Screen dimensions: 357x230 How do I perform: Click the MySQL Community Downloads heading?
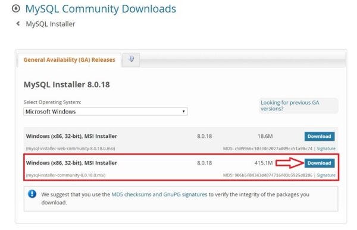point(101,9)
